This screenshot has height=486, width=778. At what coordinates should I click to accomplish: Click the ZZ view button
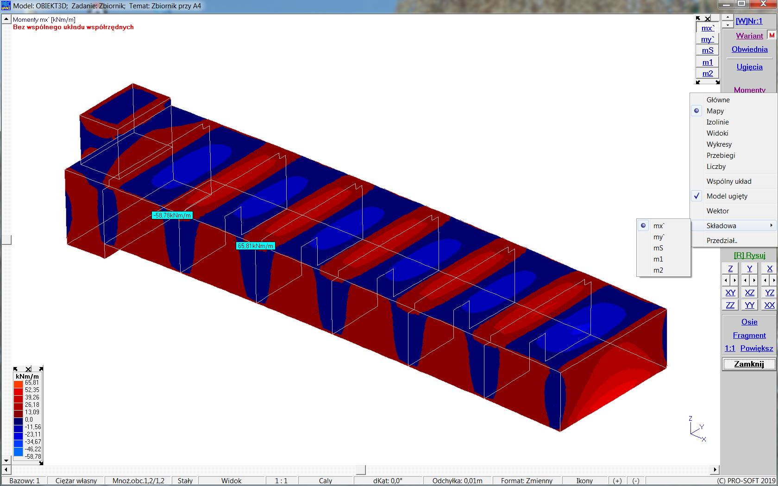730,305
